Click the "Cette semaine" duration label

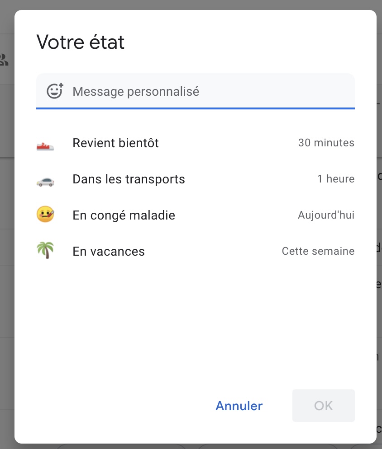(318, 251)
